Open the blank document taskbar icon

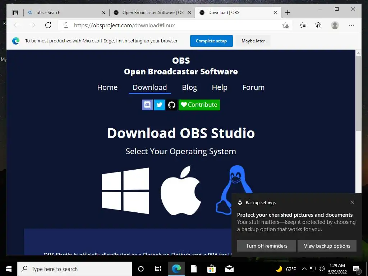(x=194, y=269)
